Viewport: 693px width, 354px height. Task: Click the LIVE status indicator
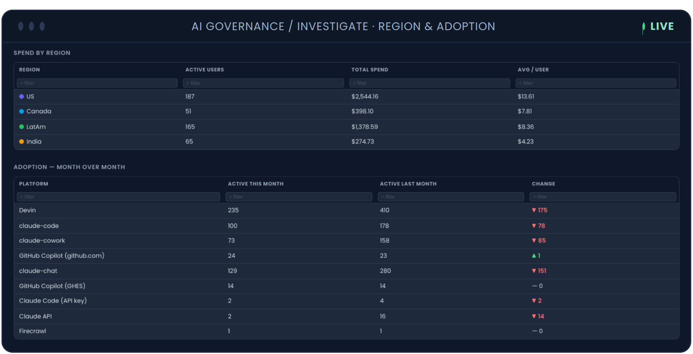pos(658,26)
